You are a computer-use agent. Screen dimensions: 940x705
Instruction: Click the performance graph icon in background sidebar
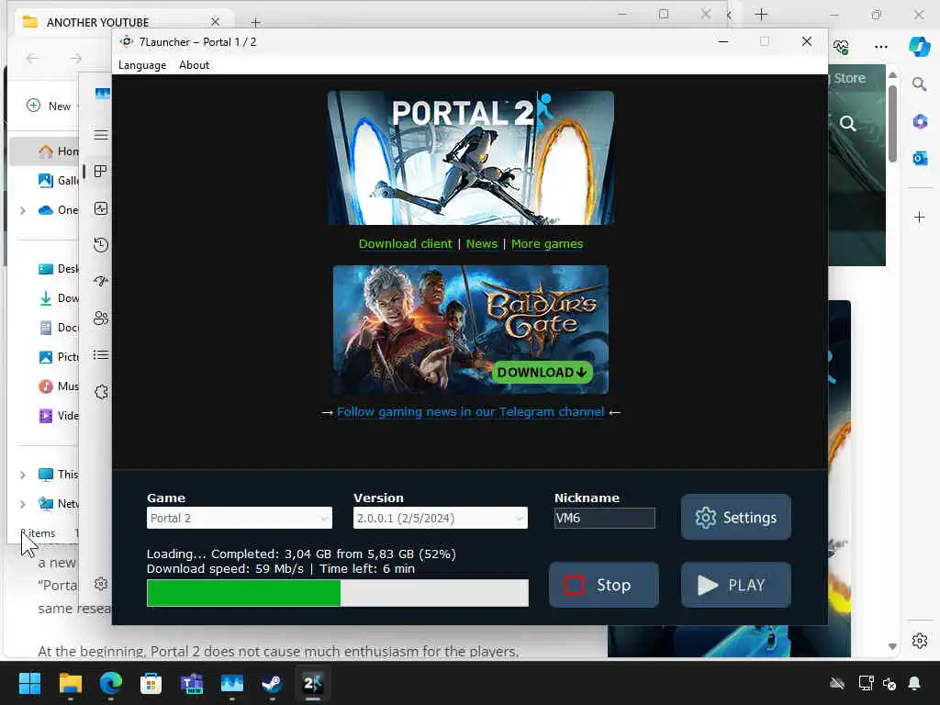(x=101, y=208)
